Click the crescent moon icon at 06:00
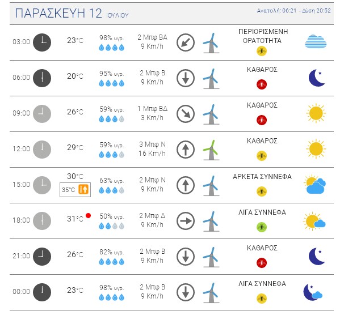Image resolution: width=344 pixels, height=311 pixels. (x=316, y=78)
